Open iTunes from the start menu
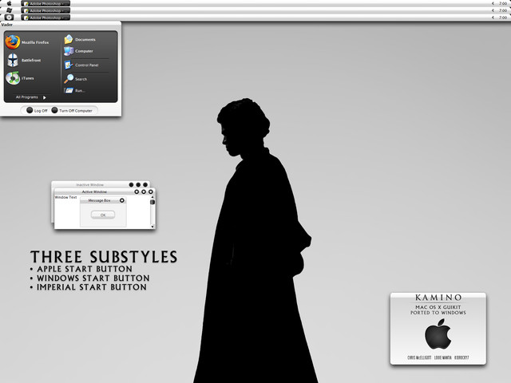Viewport: 511px width, 383px height. click(x=20, y=78)
